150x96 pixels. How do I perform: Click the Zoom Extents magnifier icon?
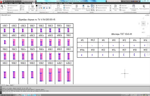tap(2, 7)
